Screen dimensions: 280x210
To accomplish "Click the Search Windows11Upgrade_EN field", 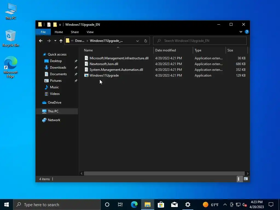I will point(200,41).
